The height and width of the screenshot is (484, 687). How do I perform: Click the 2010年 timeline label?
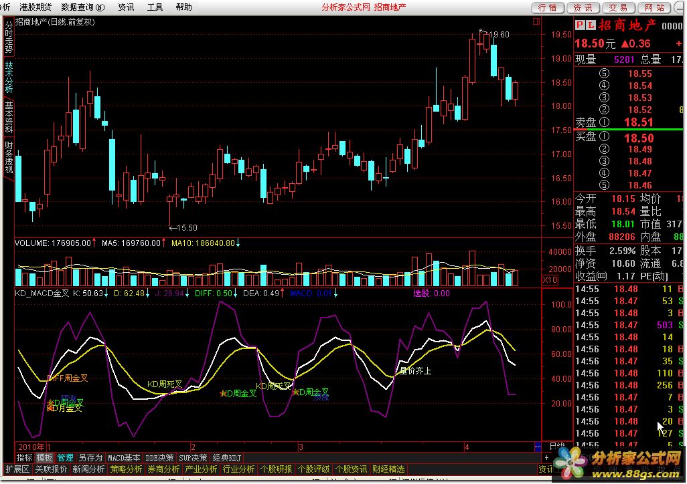(31, 447)
